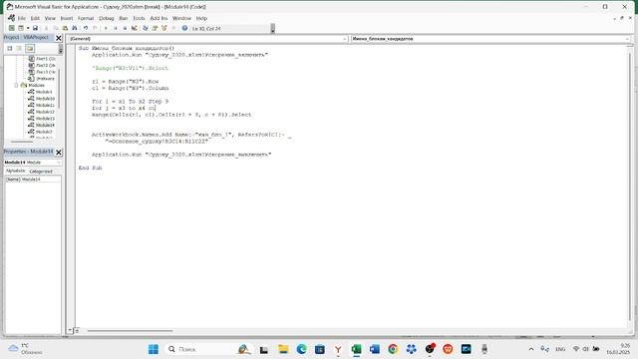
Task: Open the Run menu
Action: click(x=124, y=18)
